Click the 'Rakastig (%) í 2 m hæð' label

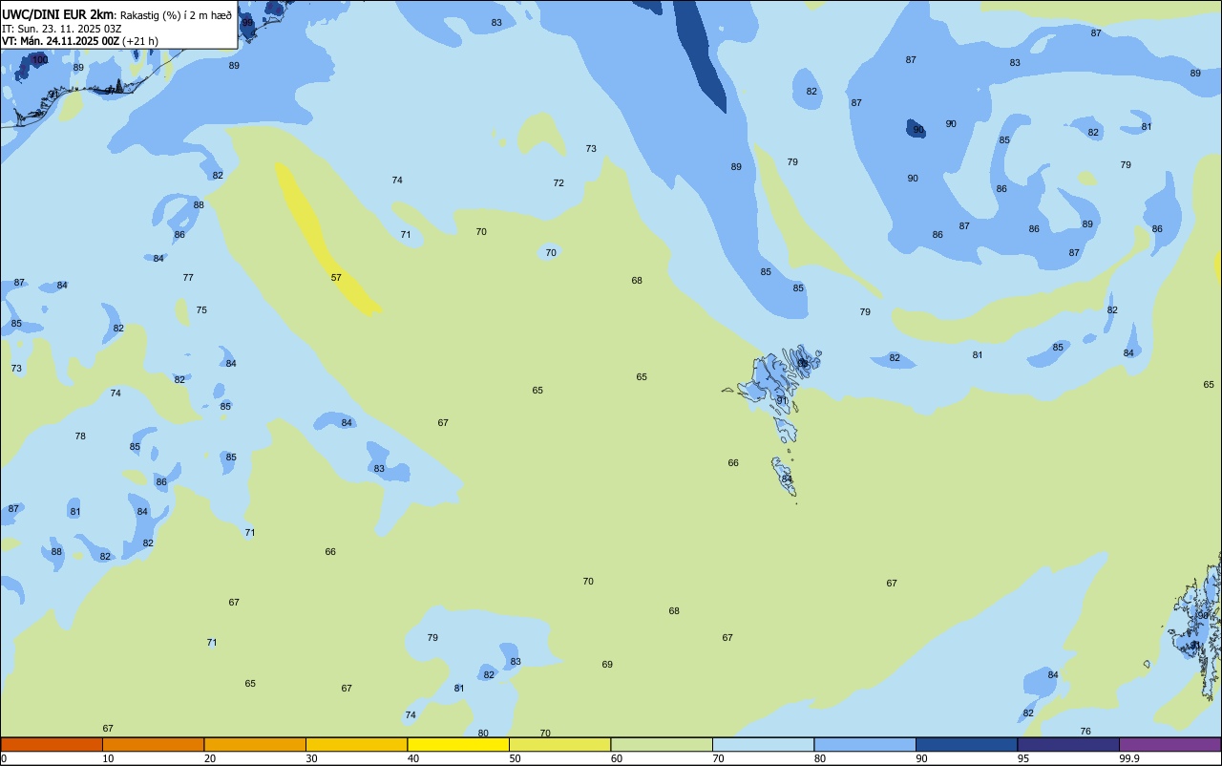[176, 14]
